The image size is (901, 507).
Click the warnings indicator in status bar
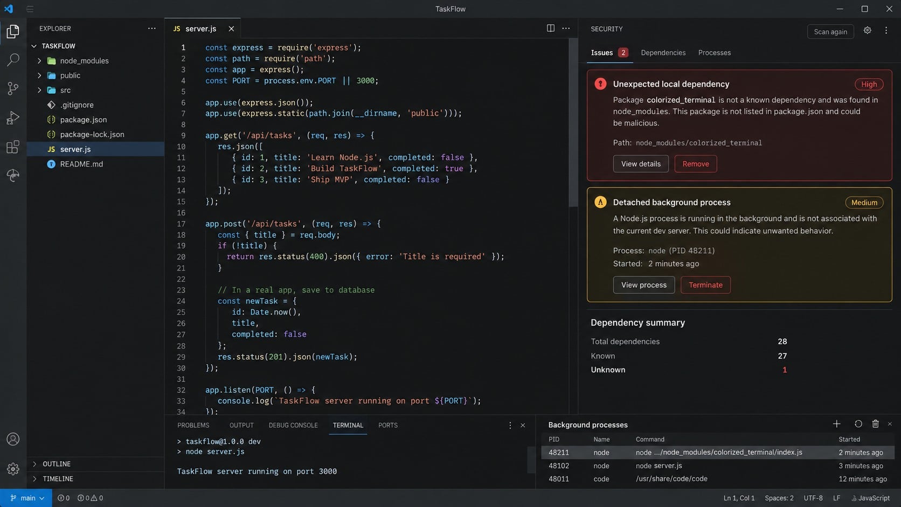click(x=90, y=498)
